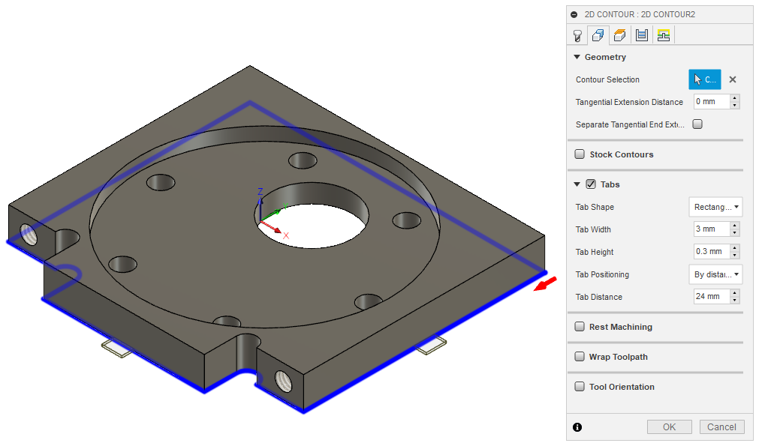Open the Tab Shape dropdown
759x446 pixels.
click(715, 207)
